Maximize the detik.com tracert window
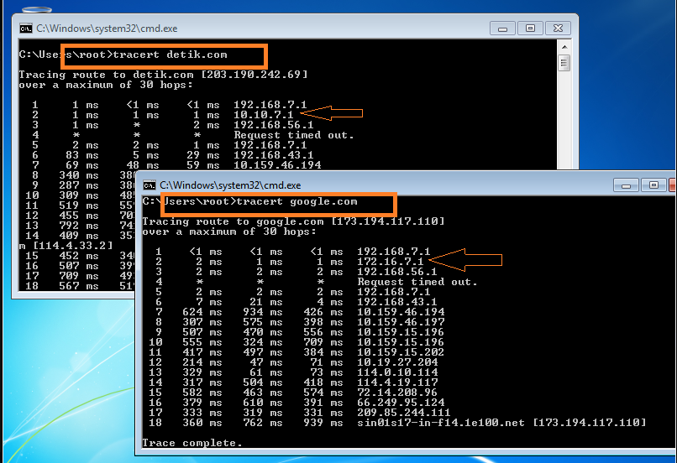This screenshot has height=463, width=677. point(530,29)
